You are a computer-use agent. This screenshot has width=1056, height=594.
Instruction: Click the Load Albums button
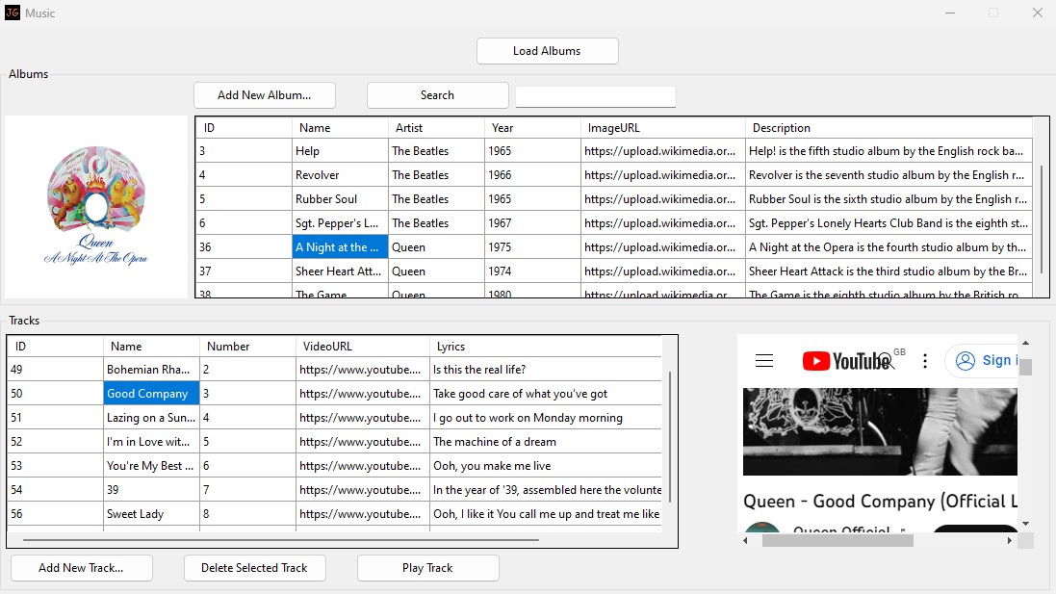click(x=547, y=51)
